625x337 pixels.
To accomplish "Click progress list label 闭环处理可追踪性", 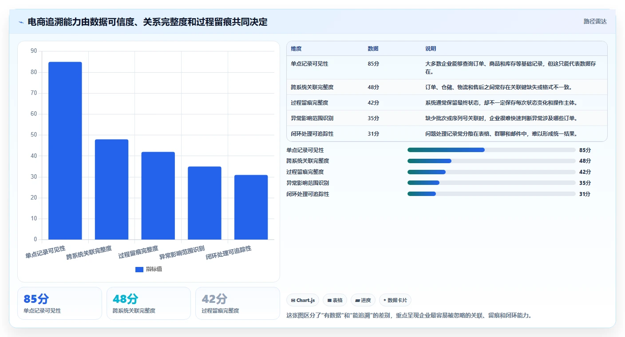I will point(308,194).
